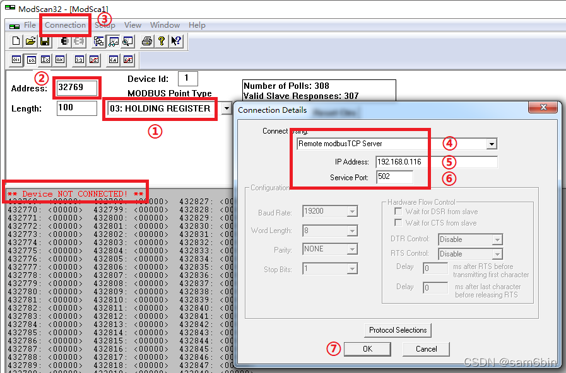Click register row 432806
This screenshot has width=566, height=373.
131,267
